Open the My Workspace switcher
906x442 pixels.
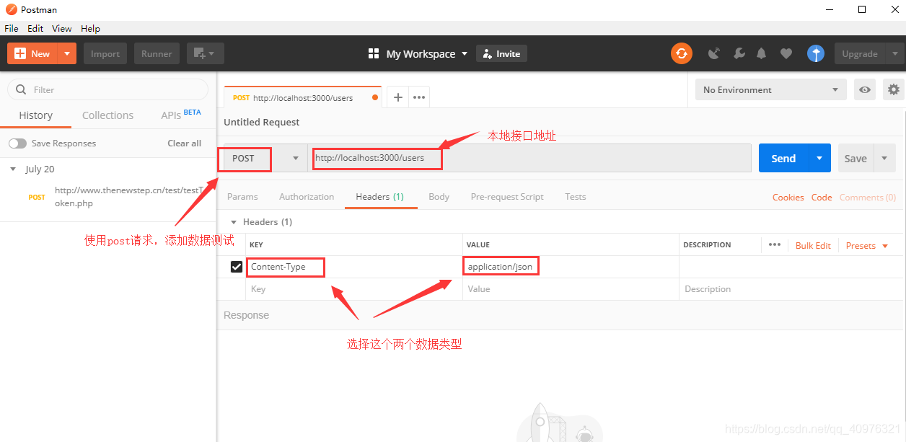[418, 53]
